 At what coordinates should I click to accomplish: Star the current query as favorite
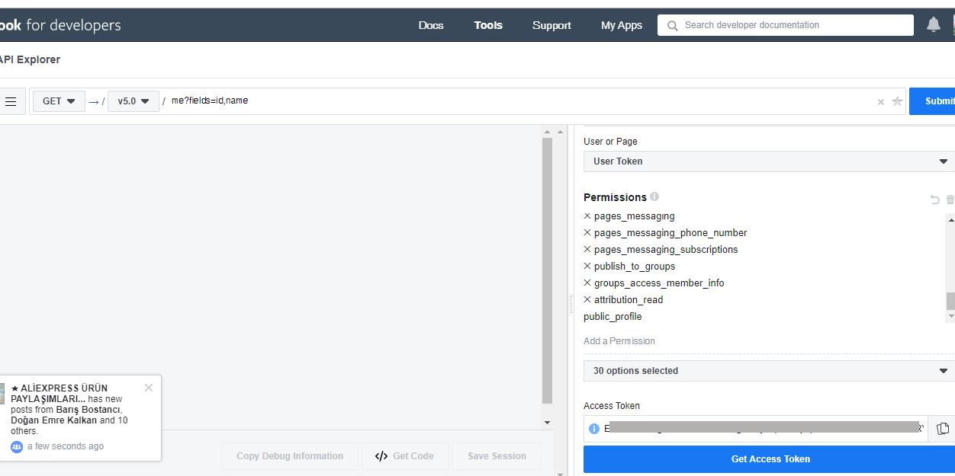click(897, 101)
